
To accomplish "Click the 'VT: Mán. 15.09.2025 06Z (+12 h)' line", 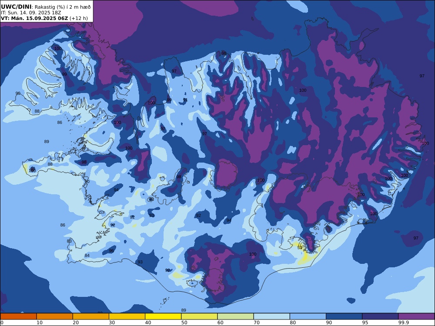I will click(x=44, y=18).
